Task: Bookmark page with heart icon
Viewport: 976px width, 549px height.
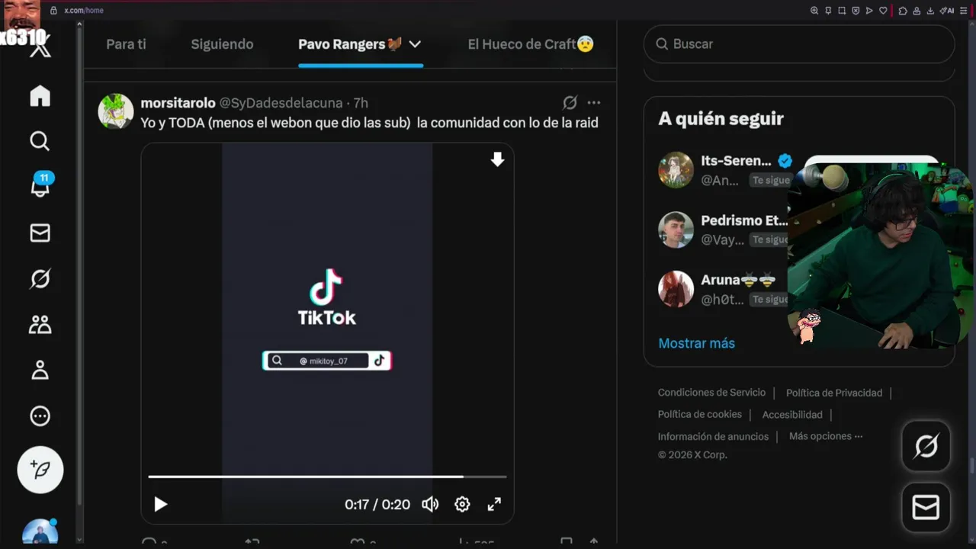Action: 883,11
